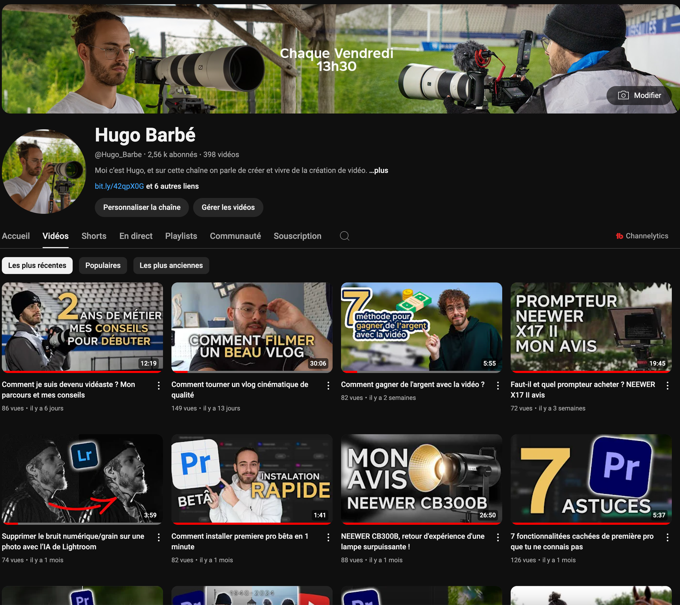Open three-dot menu for Lightroom bruit numérique video
The image size is (680, 605).
pyautogui.click(x=159, y=537)
